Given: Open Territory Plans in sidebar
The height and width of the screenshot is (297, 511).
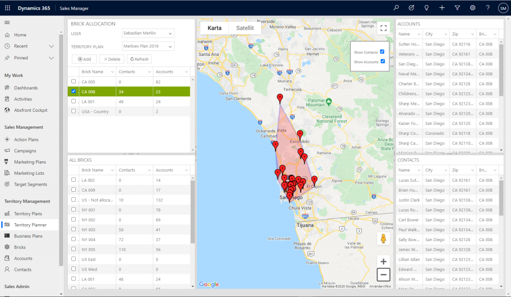Looking at the screenshot, I should [28, 214].
